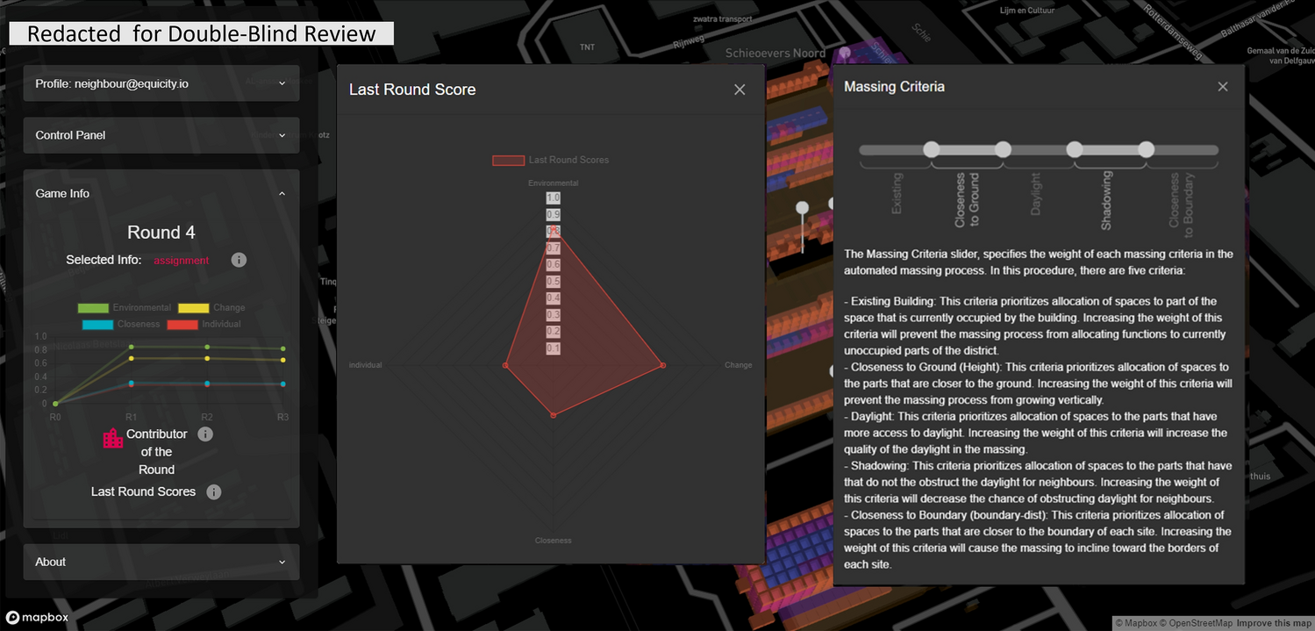This screenshot has width=1315, height=631.
Task: Toggle the Individual legend in Game Info chart
Action: [204, 324]
